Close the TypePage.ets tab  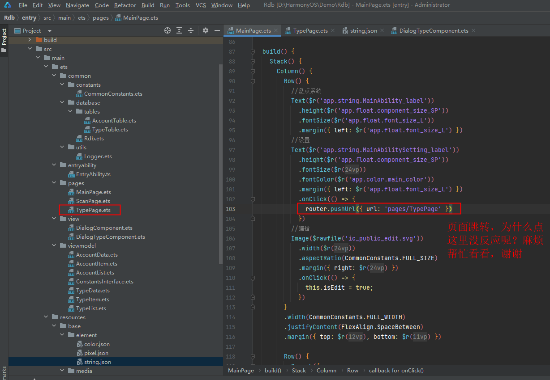point(333,30)
